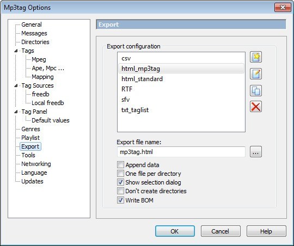The image size is (294, 246).
Task: Select html_mp3tag in the configuration list
Action: click(181, 69)
